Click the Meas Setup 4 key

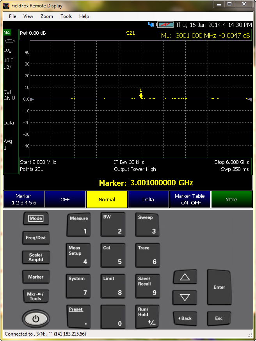(x=78, y=255)
